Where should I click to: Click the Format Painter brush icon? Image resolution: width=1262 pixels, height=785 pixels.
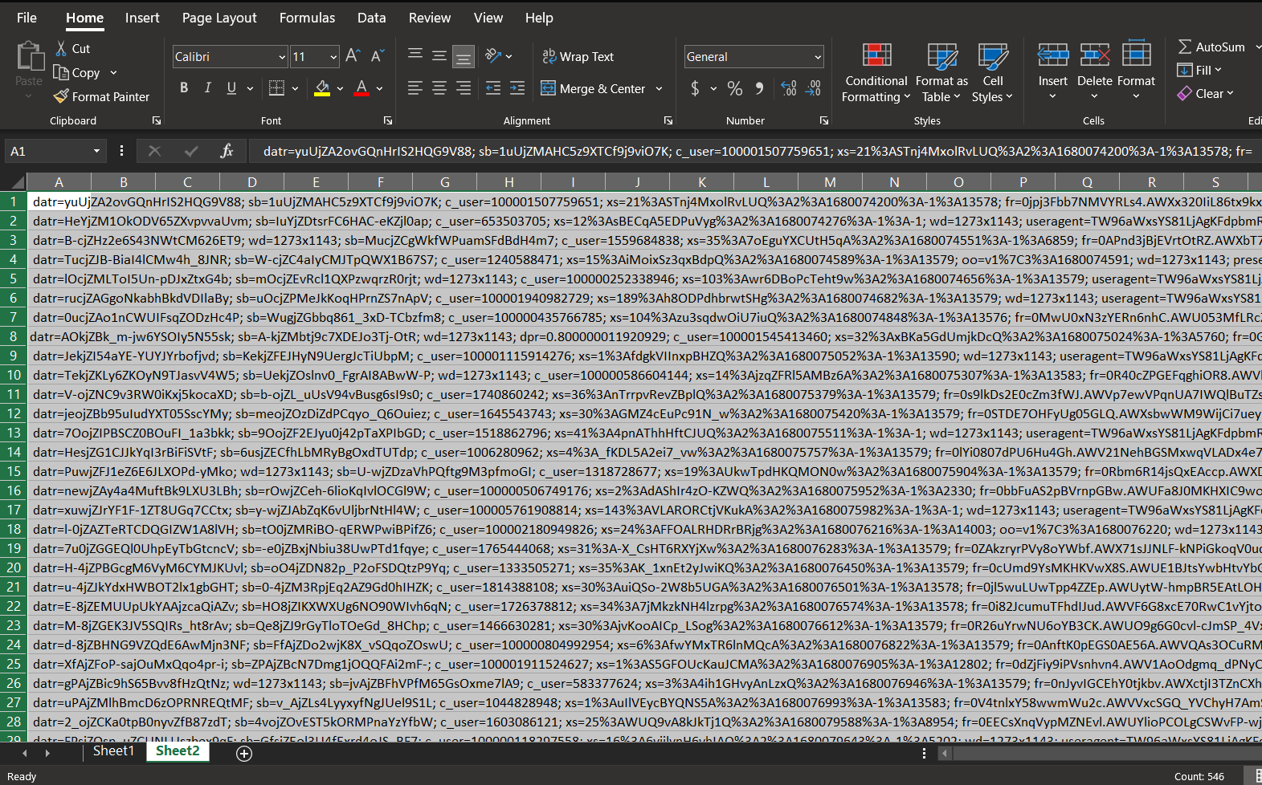tap(61, 96)
